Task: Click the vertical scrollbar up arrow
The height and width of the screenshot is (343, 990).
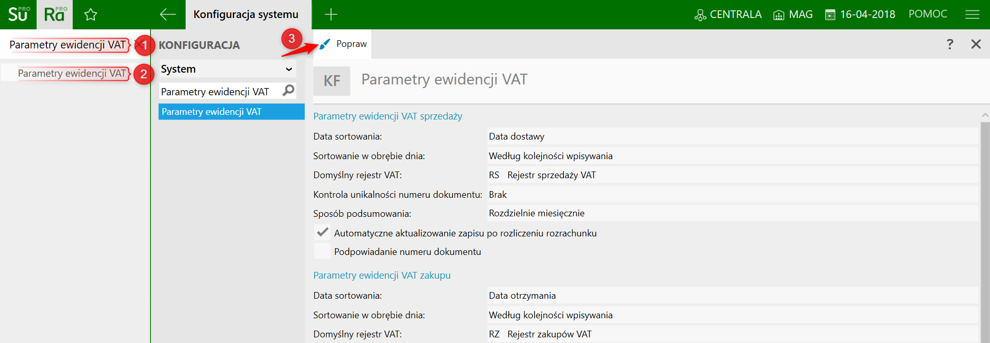Action: [x=985, y=115]
